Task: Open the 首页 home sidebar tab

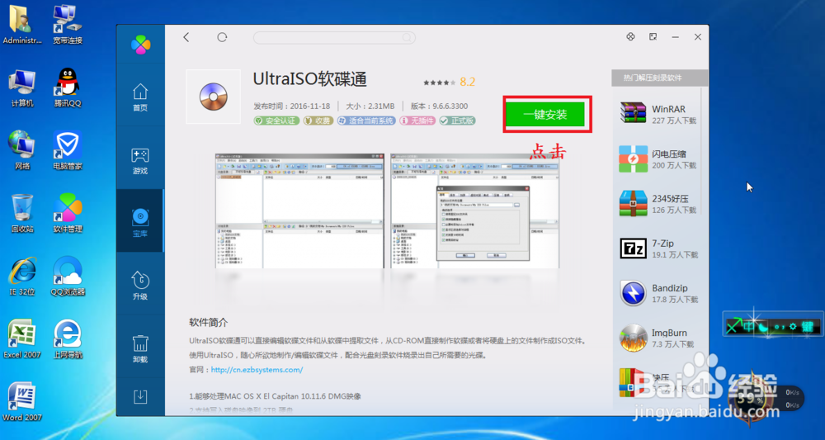Action: pos(140,97)
